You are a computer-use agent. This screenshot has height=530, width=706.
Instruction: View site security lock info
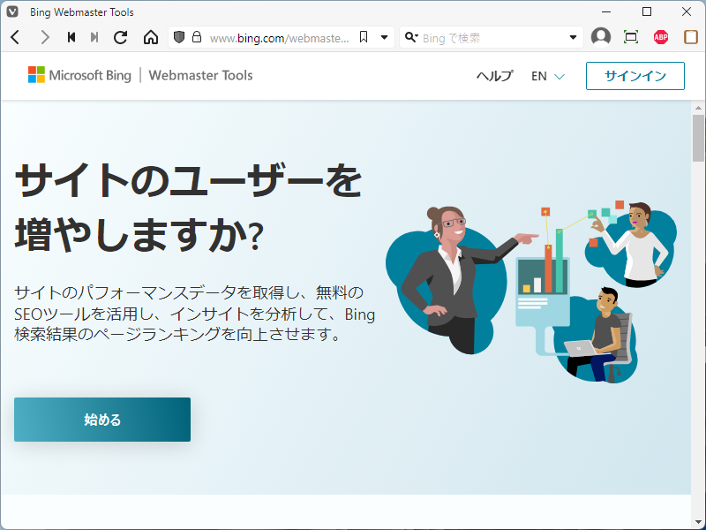[x=196, y=37]
